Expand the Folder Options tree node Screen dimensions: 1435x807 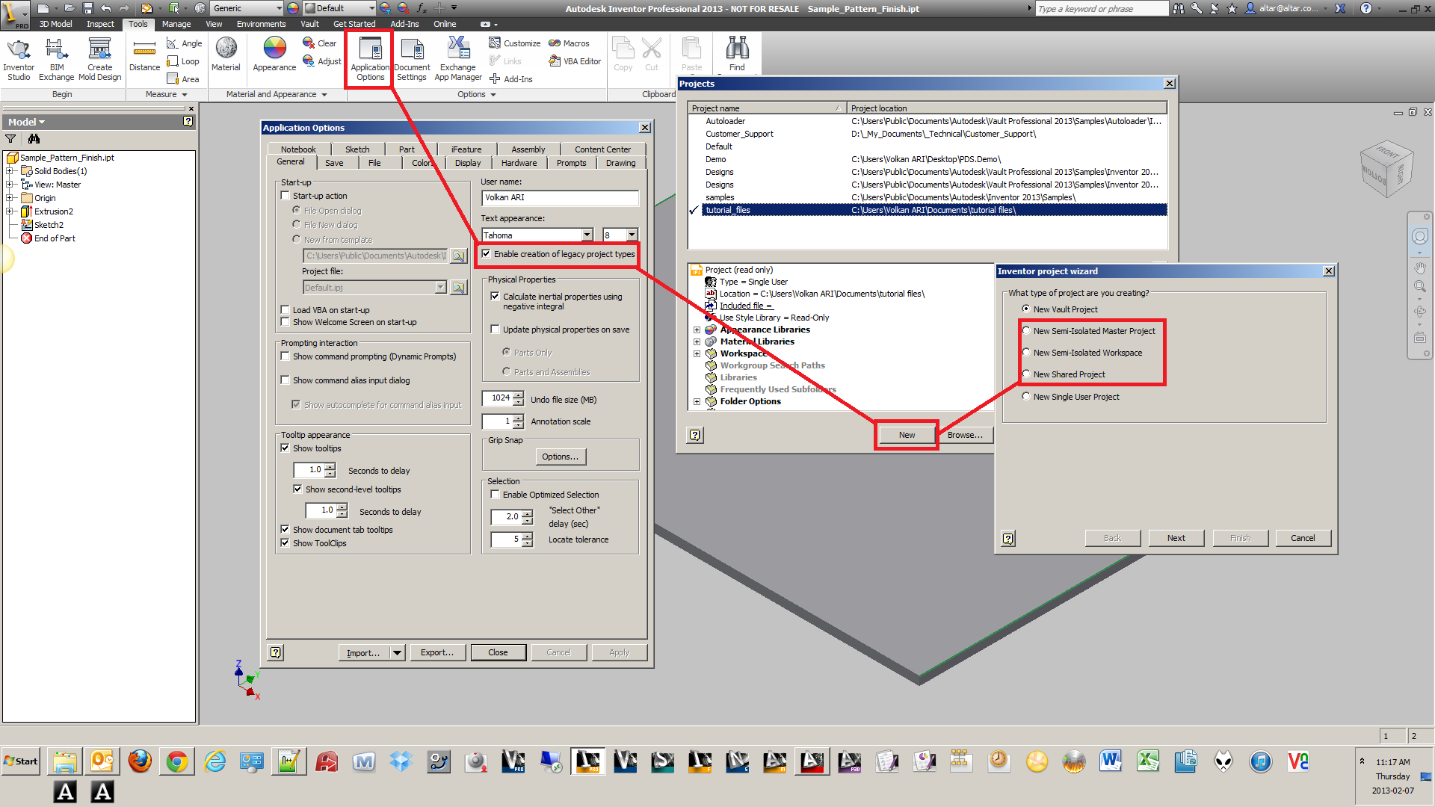click(697, 401)
